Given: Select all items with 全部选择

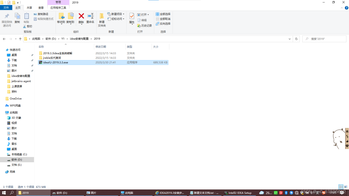Looking at the screenshot, I should tap(163, 14).
